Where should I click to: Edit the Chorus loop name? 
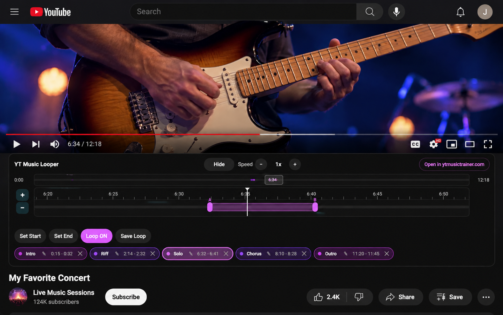[x=269, y=254]
